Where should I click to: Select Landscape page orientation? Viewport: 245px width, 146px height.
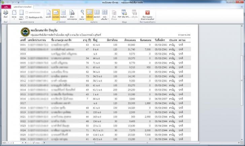[56, 14]
